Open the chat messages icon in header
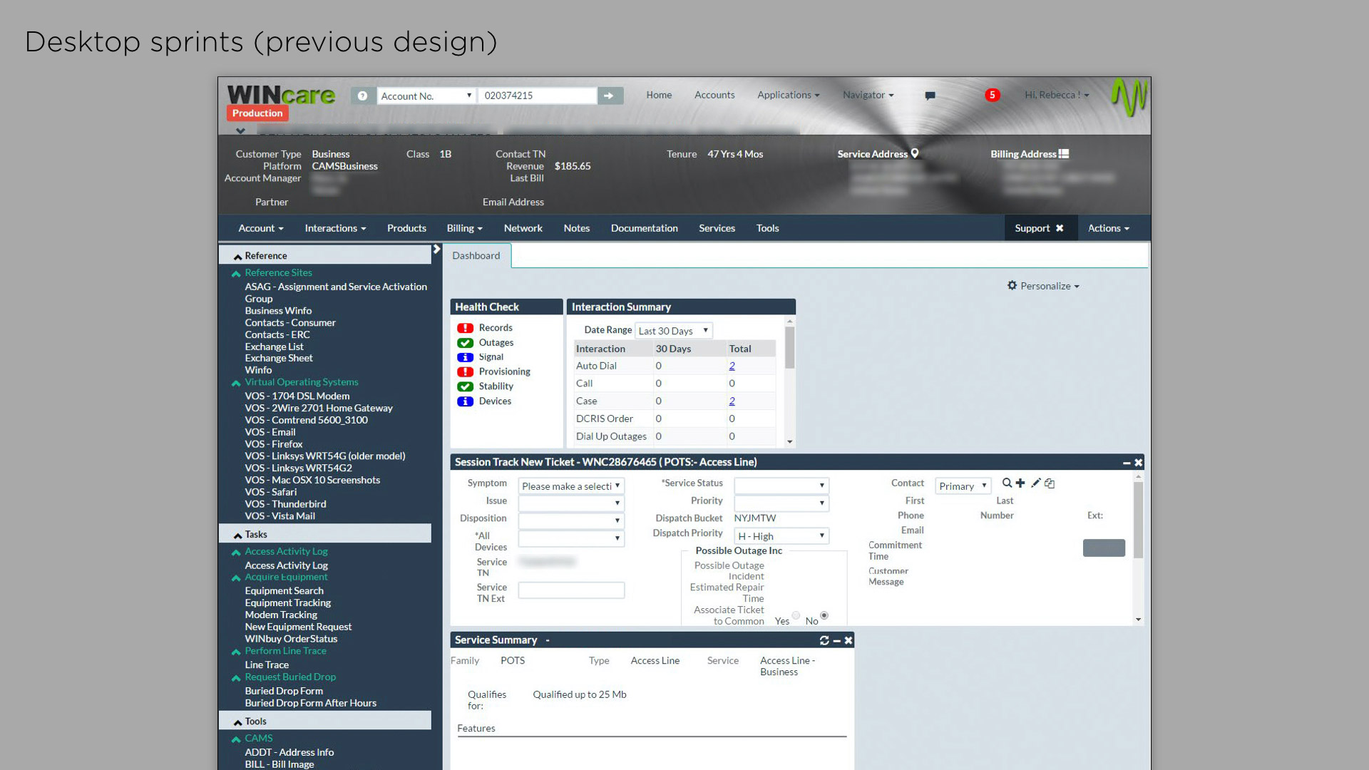 930,96
